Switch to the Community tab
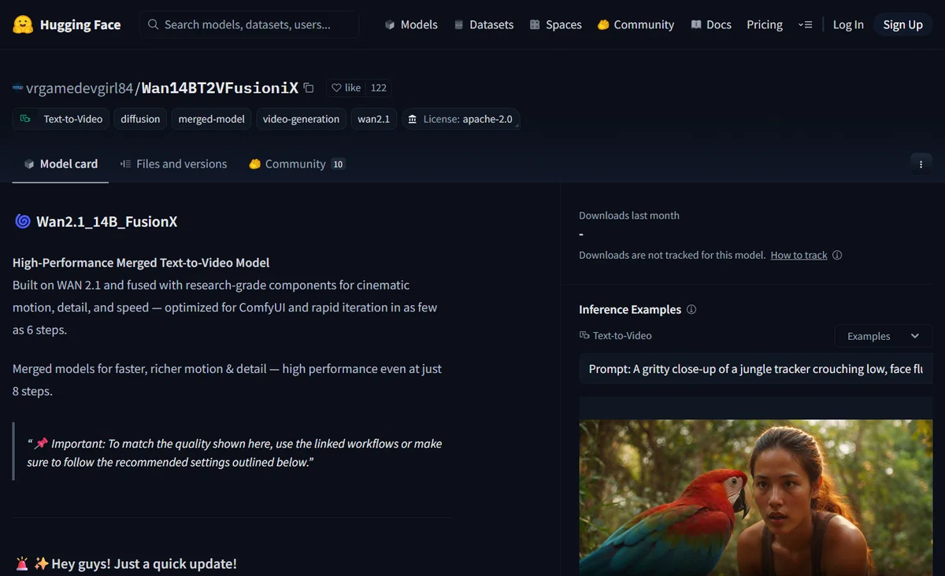Viewport: 945px width, 576px height. [296, 164]
